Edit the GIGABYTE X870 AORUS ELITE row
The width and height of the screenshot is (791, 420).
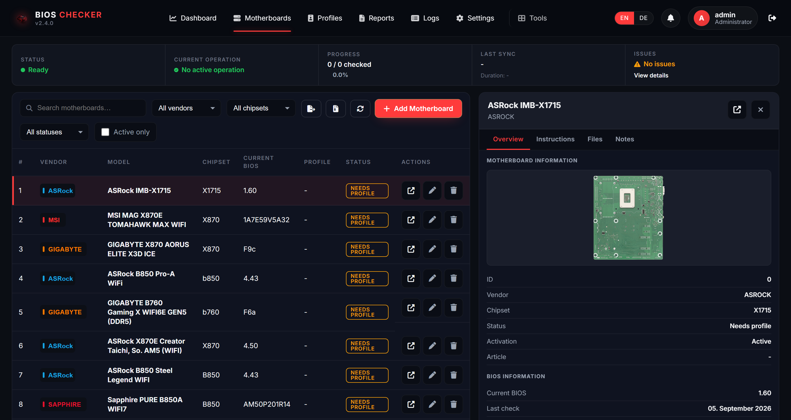[432, 249]
